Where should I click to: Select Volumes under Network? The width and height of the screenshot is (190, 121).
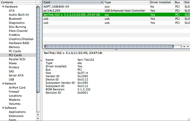tap(15, 104)
